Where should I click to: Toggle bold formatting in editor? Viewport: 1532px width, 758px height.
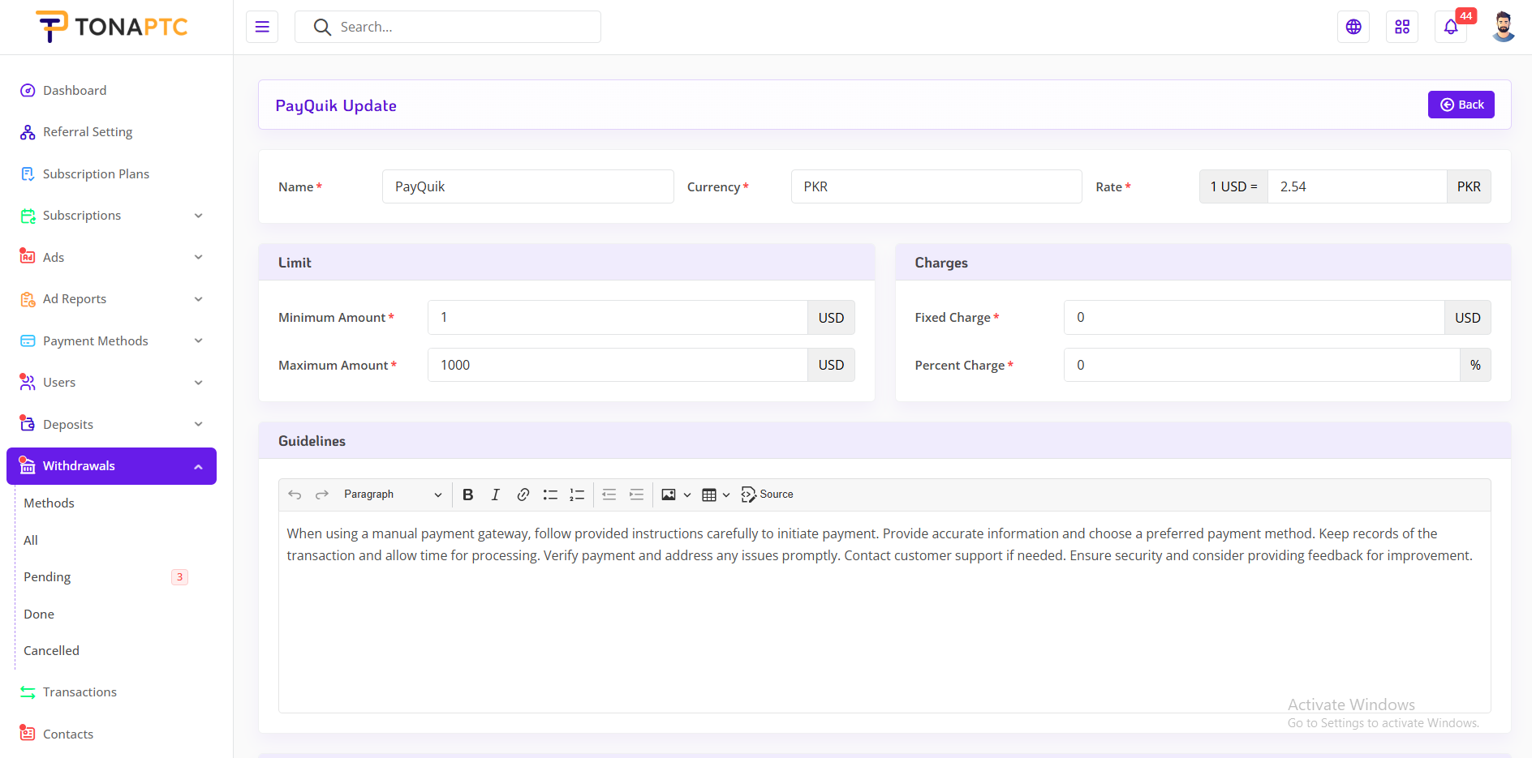(468, 495)
